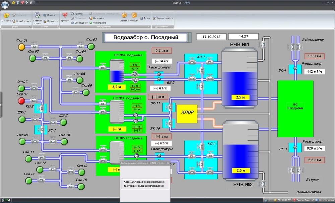Toggle the red Скв 08 well indicator

pos(21,101)
